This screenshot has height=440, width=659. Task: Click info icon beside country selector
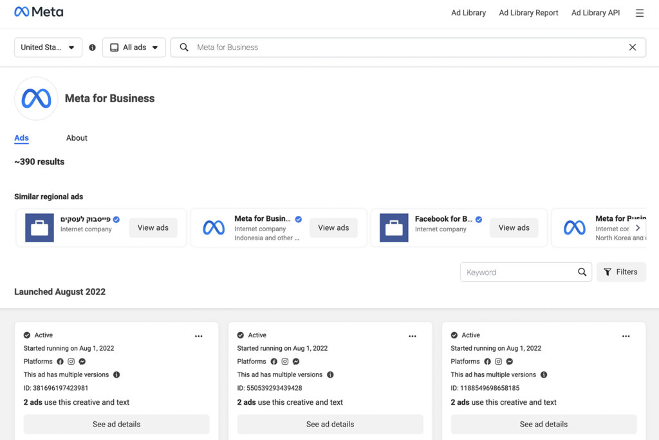[x=92, y=48]
